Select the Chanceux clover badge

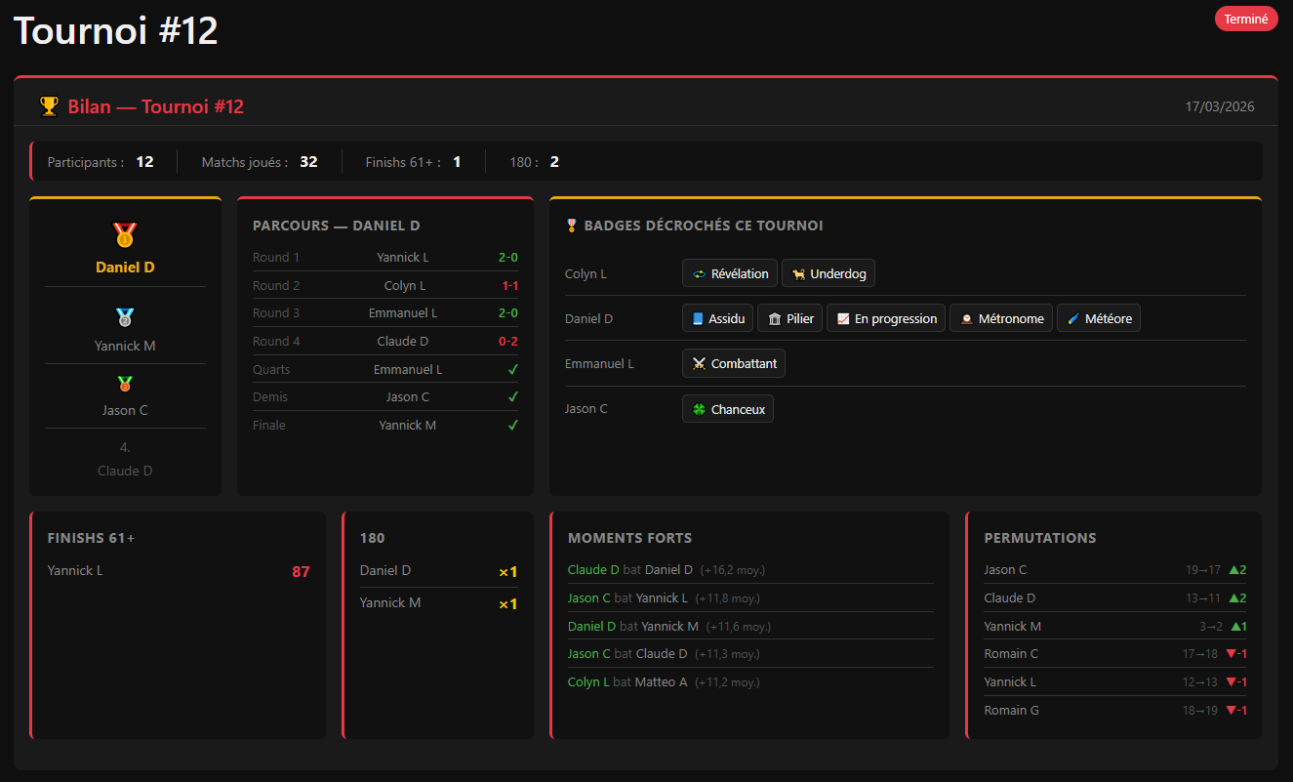click(x=727, y=409)
